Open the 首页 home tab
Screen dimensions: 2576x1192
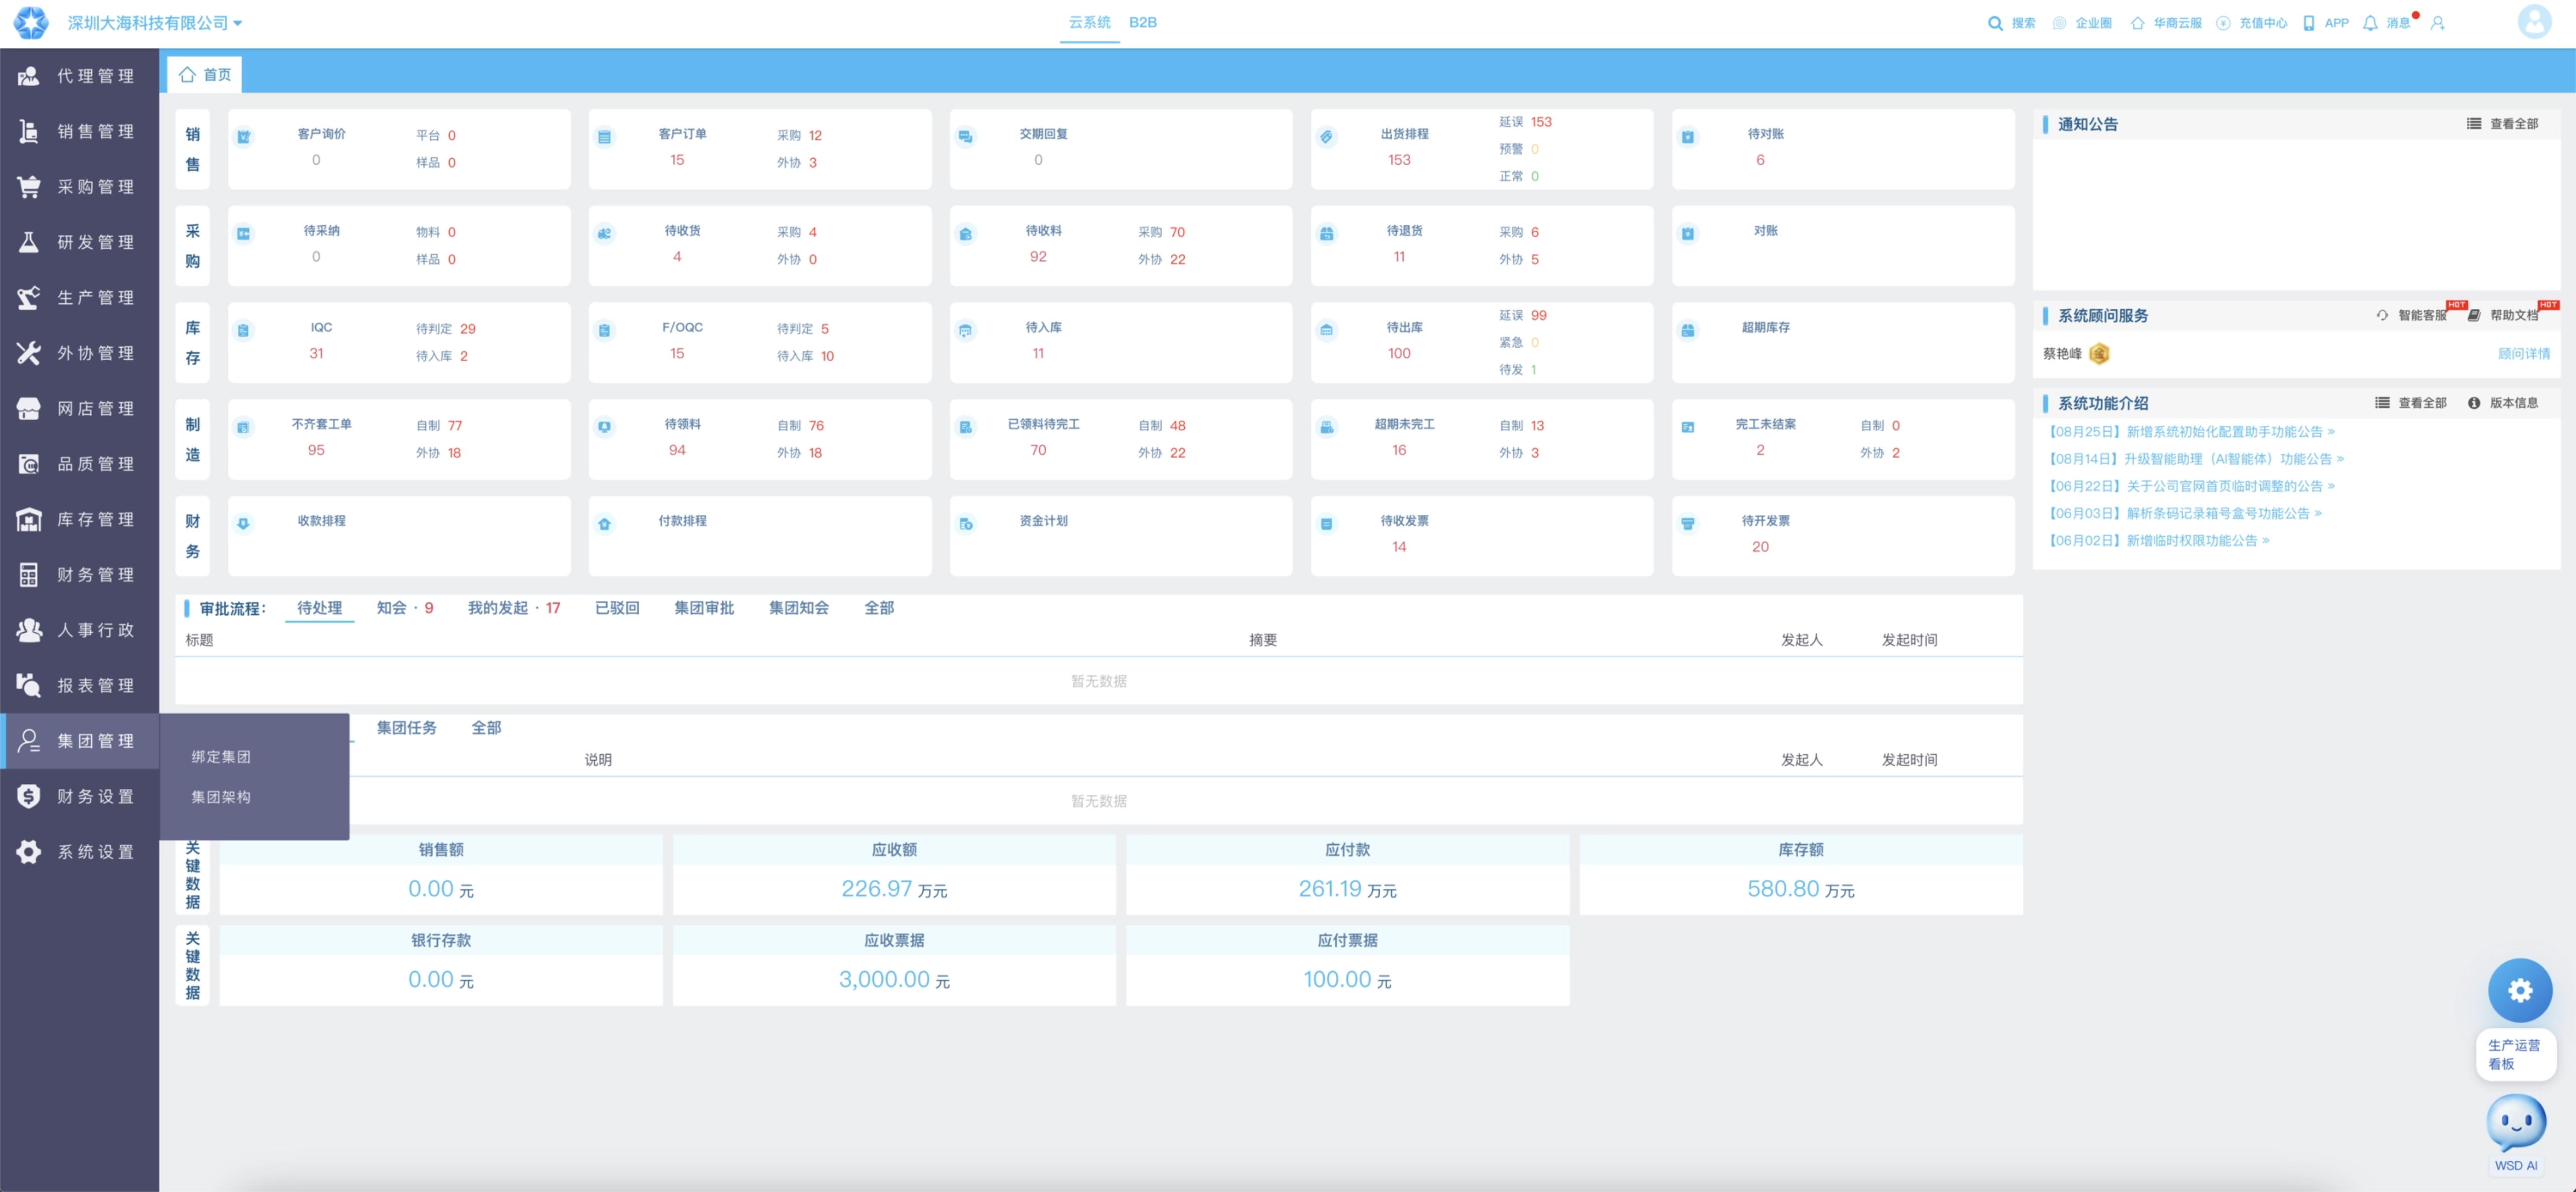coord(205,75)
